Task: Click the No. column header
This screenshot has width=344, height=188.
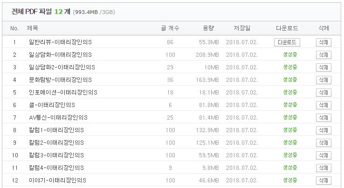Action: tap(14, 28)
